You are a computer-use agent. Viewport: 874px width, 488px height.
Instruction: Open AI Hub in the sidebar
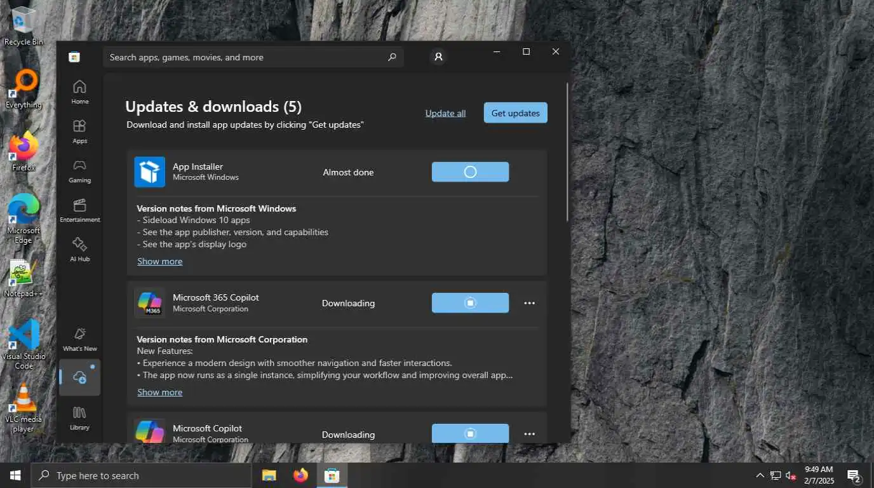(x=79, y=250)
